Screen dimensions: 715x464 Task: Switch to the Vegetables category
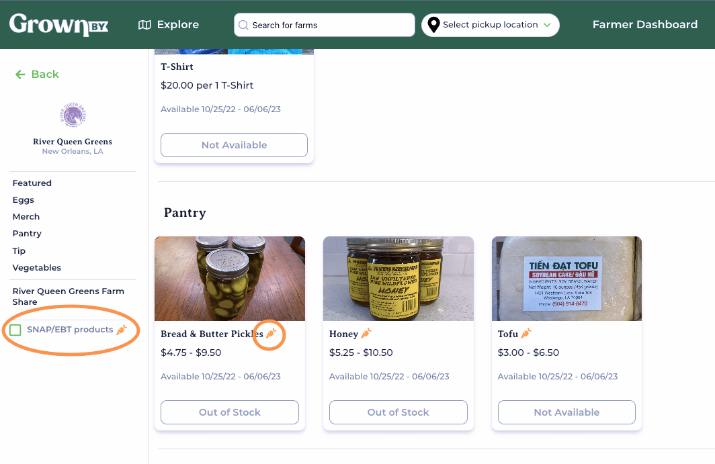(x=36, y=267)
